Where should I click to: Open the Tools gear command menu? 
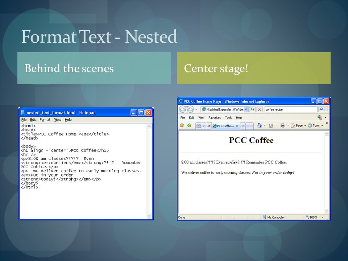(315, 126)
